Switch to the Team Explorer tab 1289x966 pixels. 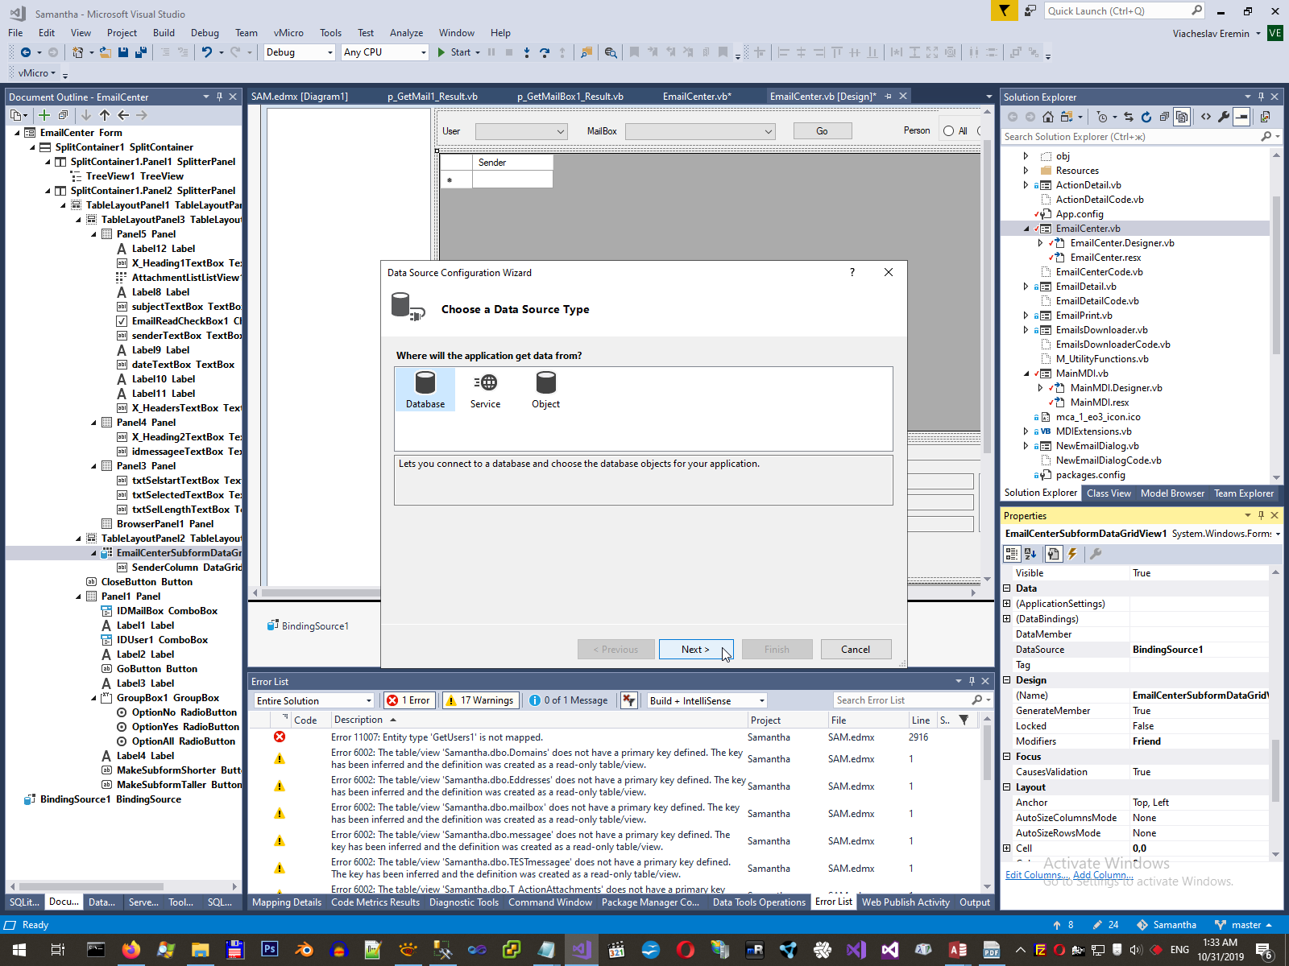point(1244,493)
